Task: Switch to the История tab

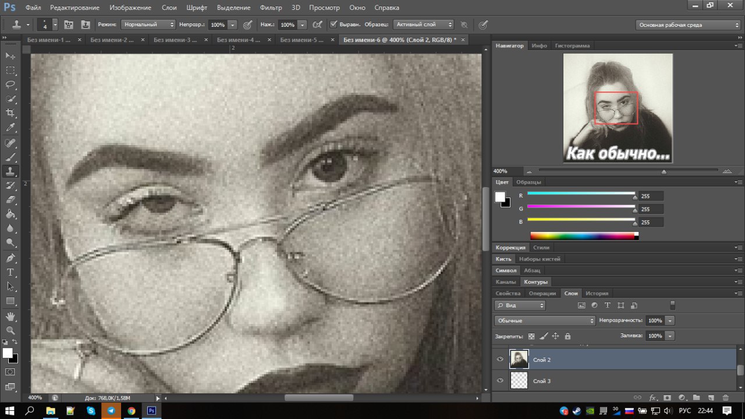Action: click(597, 293)
